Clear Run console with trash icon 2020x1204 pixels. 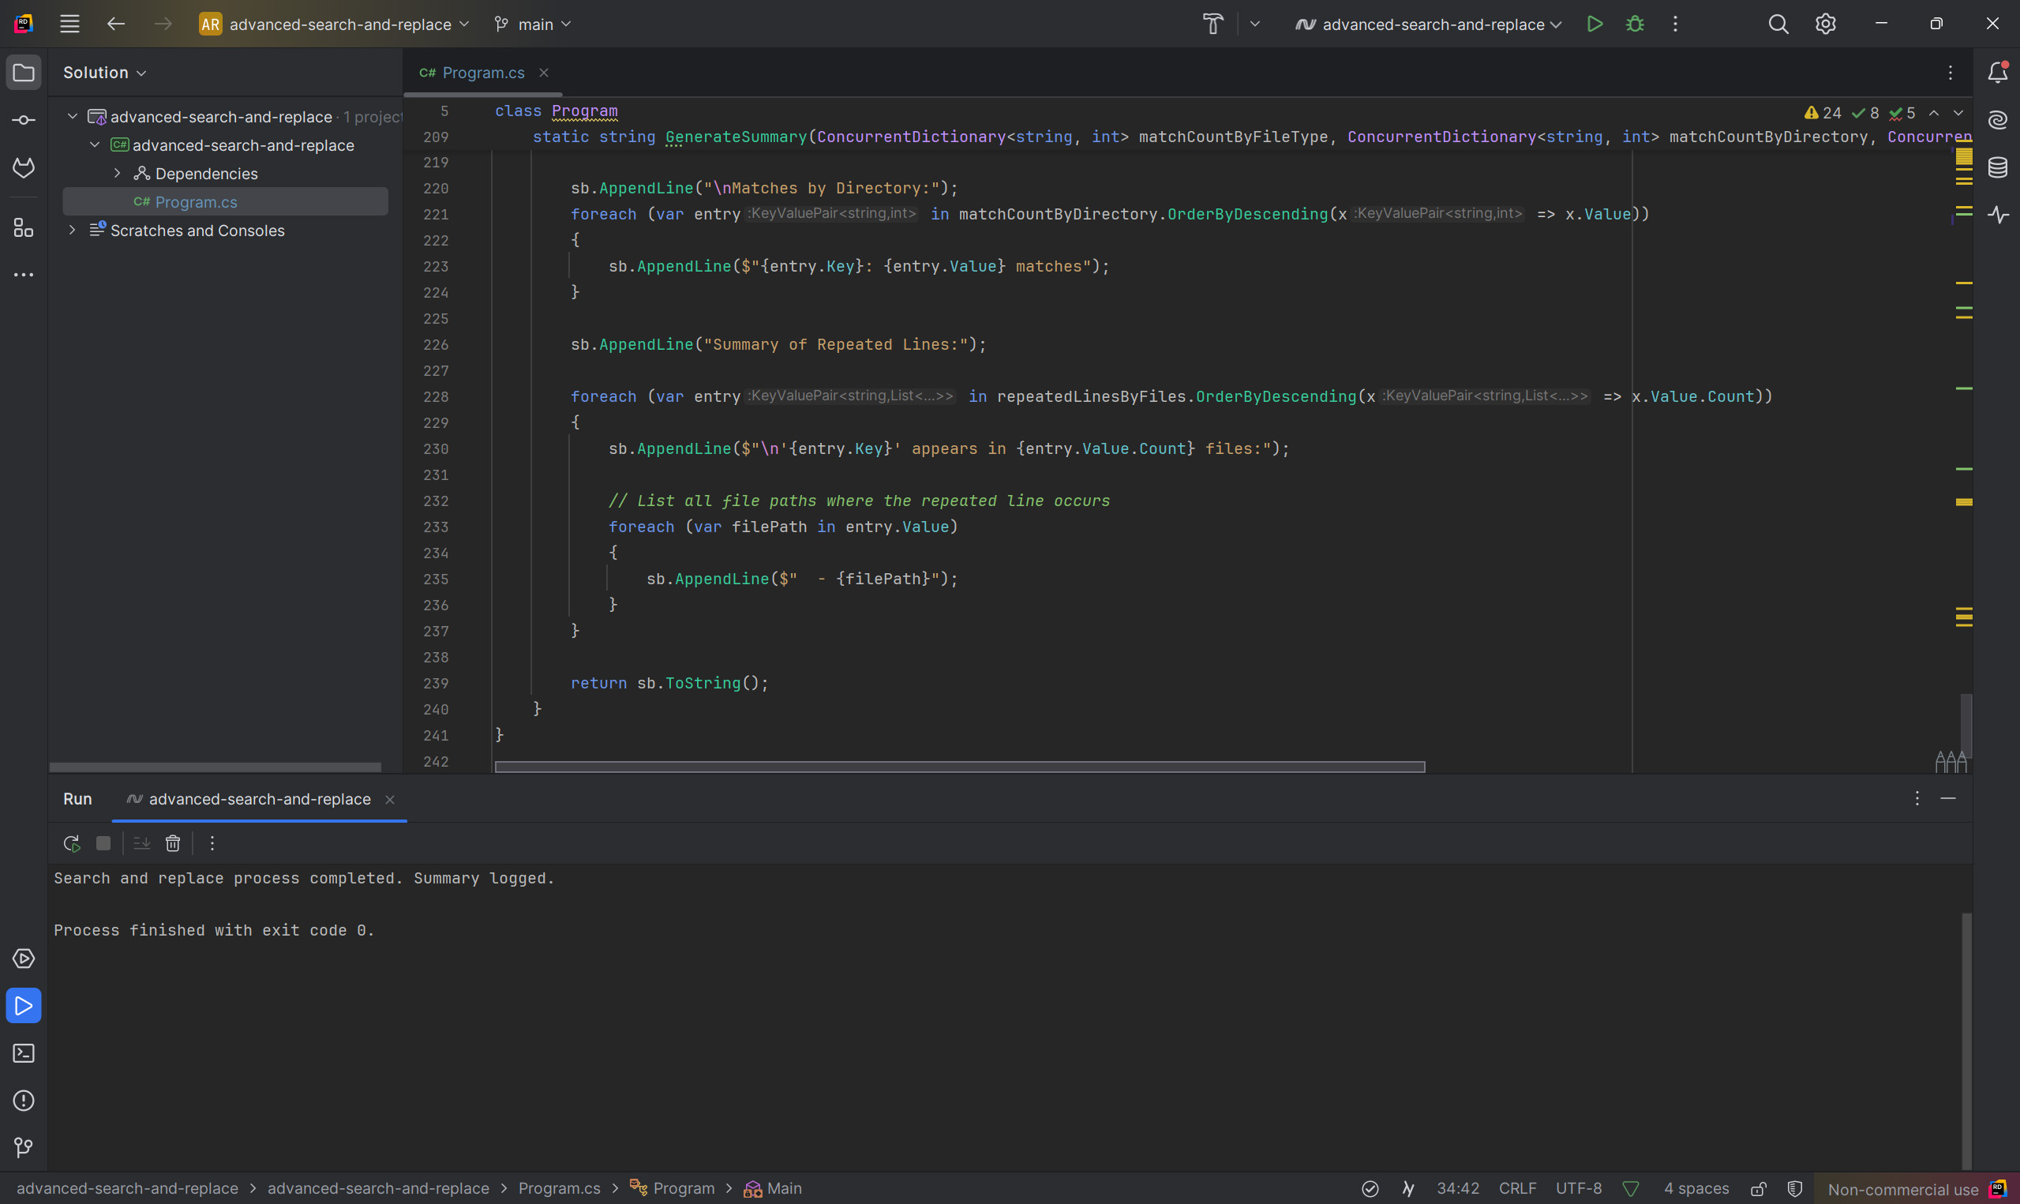[173, 844]
